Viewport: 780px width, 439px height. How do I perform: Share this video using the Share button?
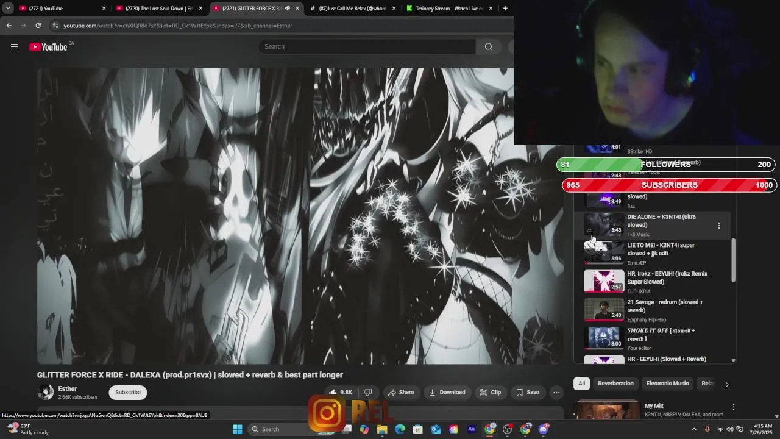coord(401,392)
